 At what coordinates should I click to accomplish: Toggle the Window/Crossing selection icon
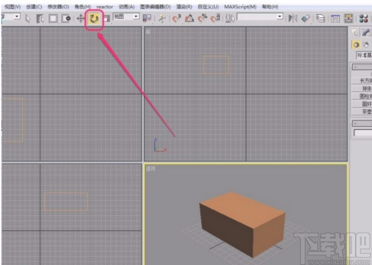click(66, 18)
